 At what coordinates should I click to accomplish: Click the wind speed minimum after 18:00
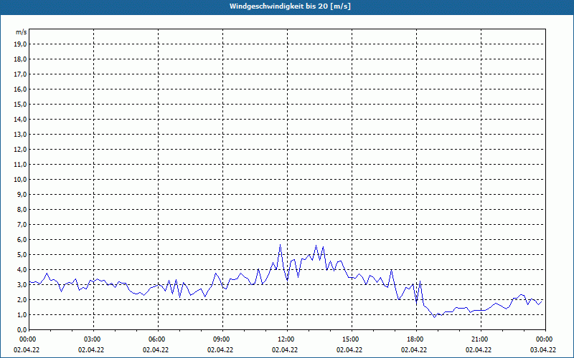(x=435, y=317)
